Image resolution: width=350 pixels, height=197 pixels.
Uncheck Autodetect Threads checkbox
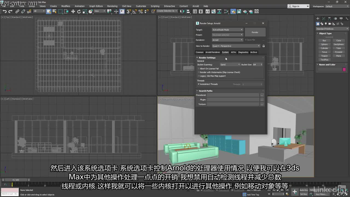point(199,84)
